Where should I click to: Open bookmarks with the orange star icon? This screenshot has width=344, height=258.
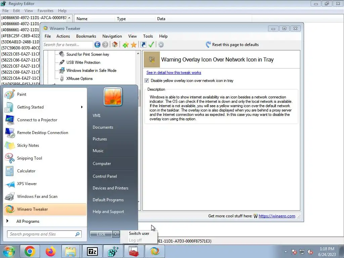(x=134, y=45)
